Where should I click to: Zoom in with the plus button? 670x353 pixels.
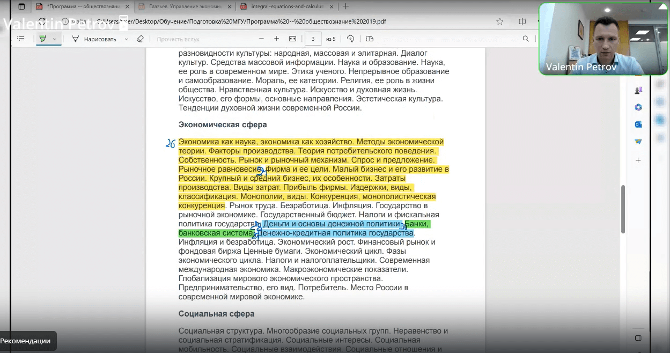tap(276, 39)
